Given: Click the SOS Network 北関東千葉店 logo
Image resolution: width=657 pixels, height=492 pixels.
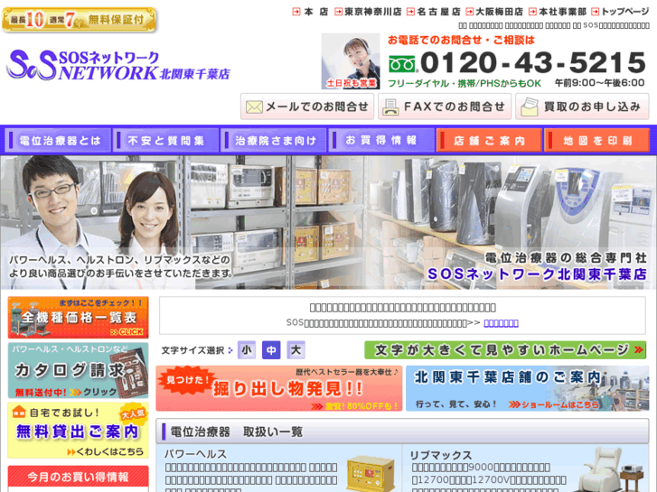Looking at the screenshot, I should (118, 65).
